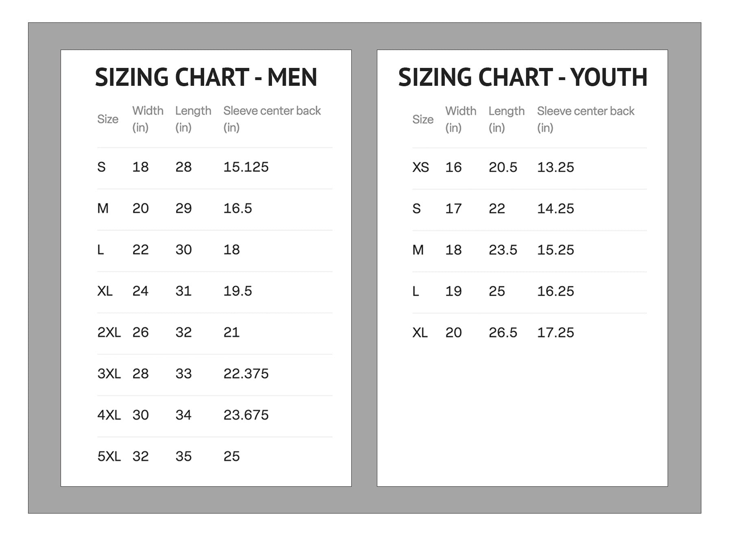This screenshot has width=729, height=540.
Task: Select the 'Size' column header in youth chart
Action: click(422, 120)
